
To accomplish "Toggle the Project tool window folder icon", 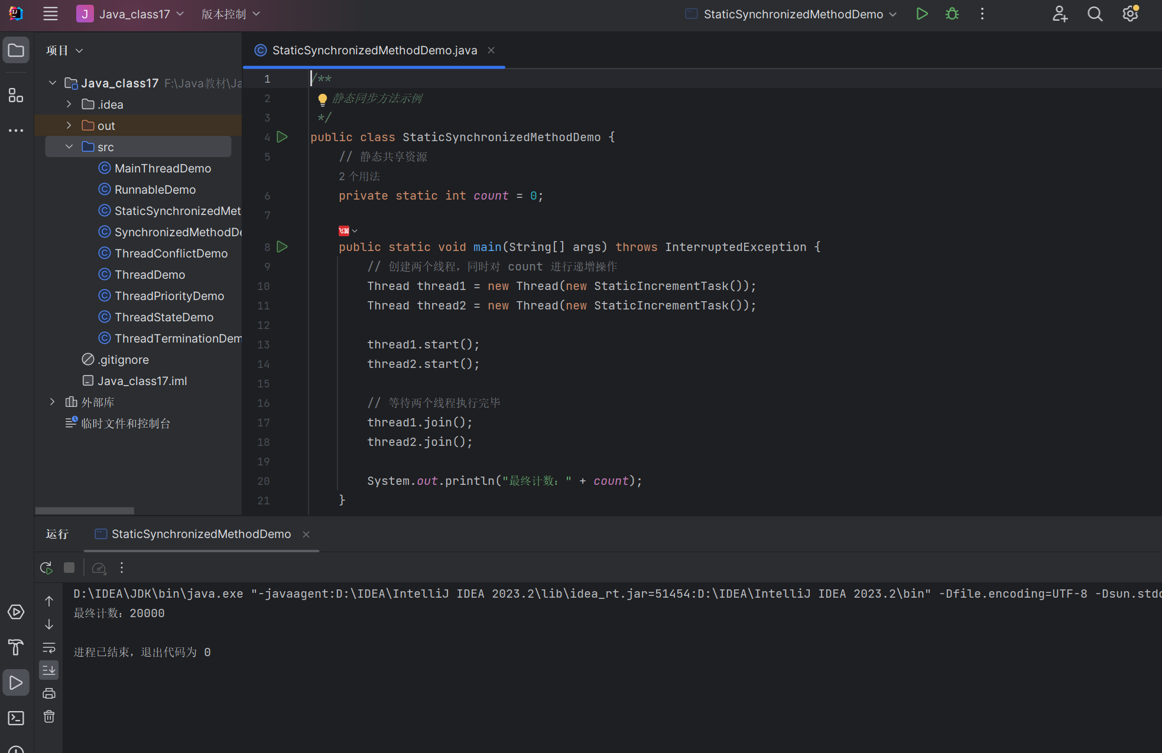I will tap(16, 51).
